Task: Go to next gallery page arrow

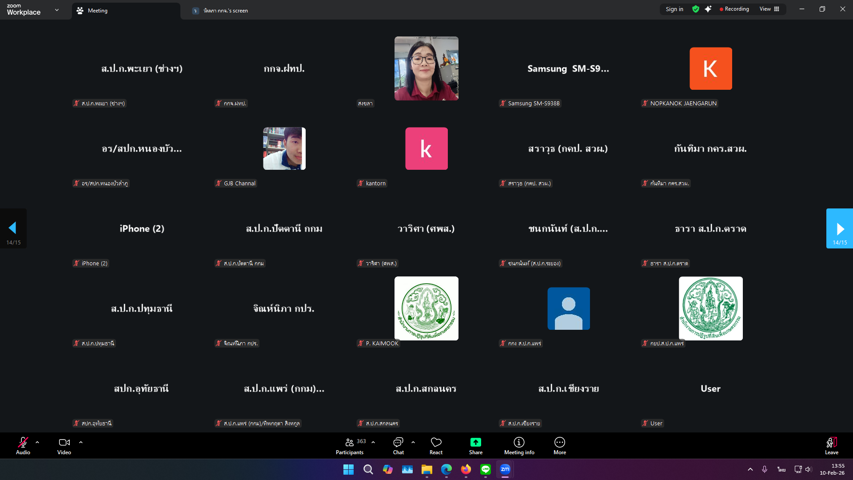Action: [x=839, y=228]
